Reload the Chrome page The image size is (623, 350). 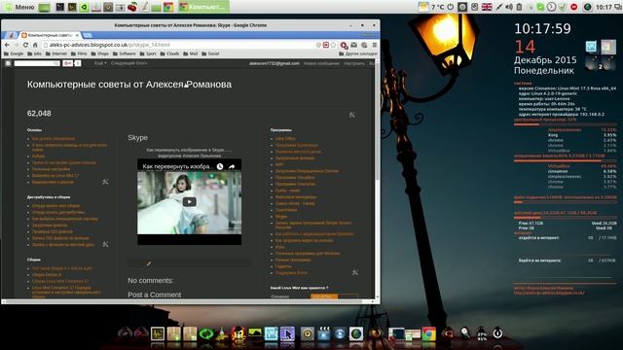[25, 45]
